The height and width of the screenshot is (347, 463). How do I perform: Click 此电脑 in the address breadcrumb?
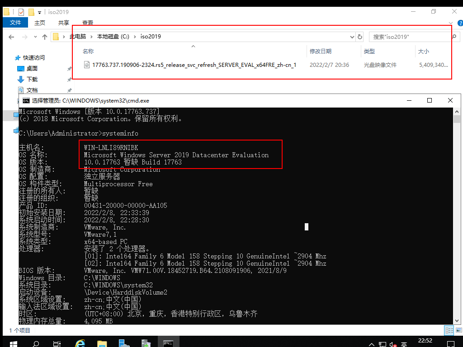[x=78, y=37]
